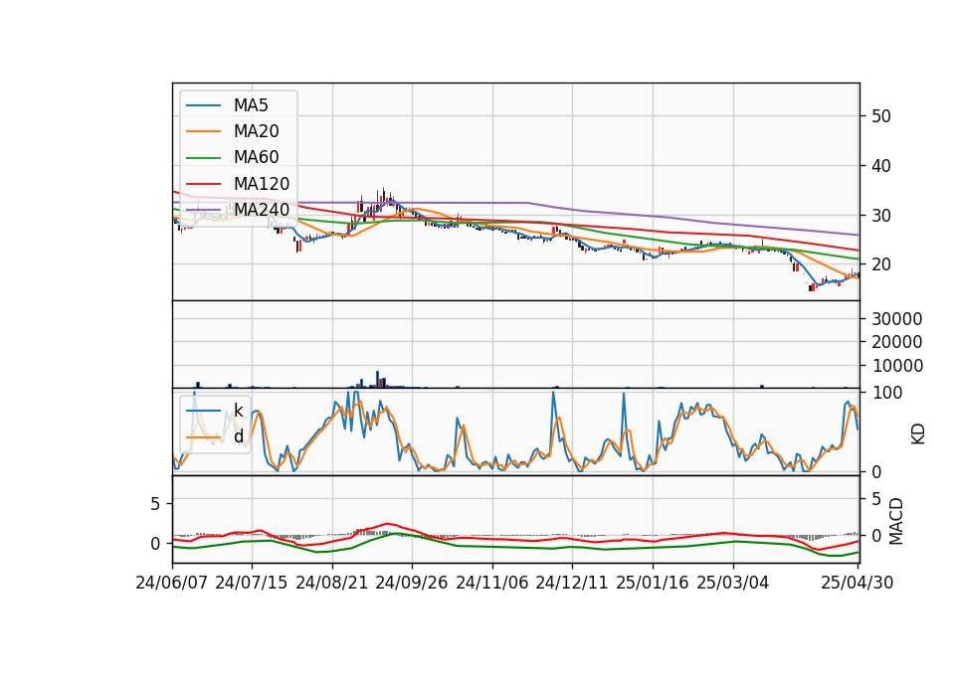
Task: Click the price axis value 40
Action: click(880, 166)
